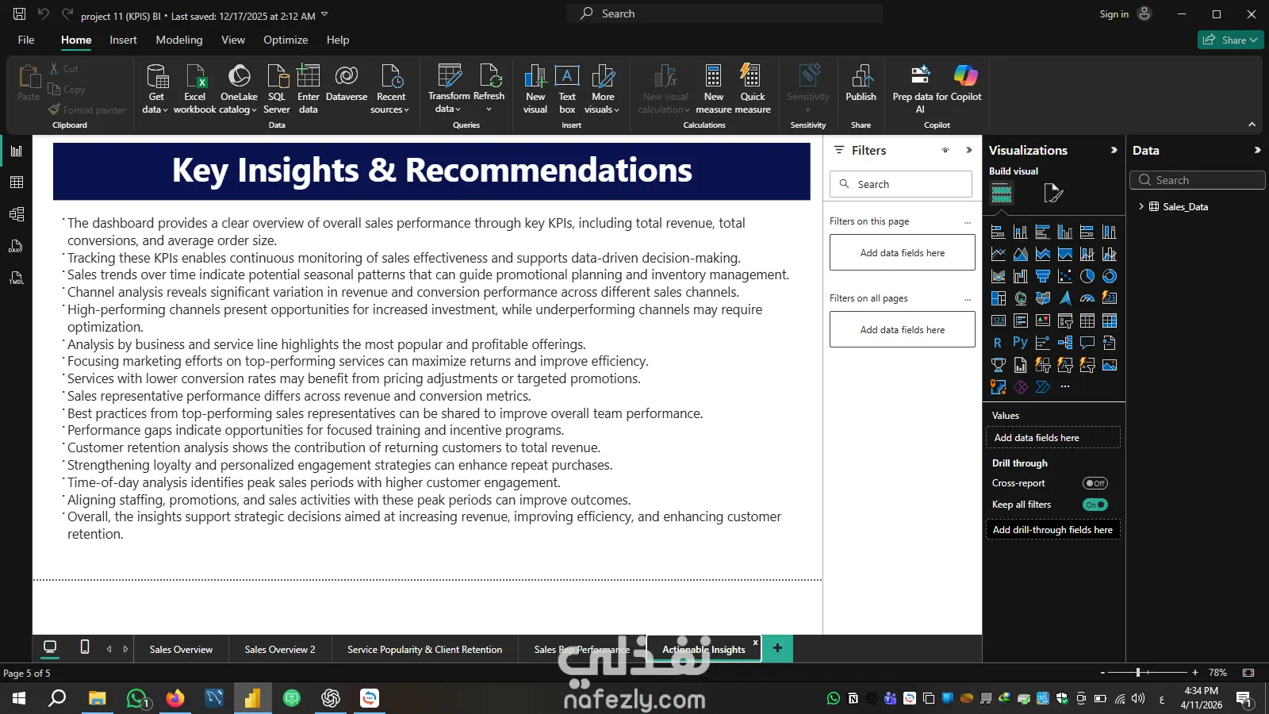Go to Sales Overview page tab

click(x=181, y=649)
